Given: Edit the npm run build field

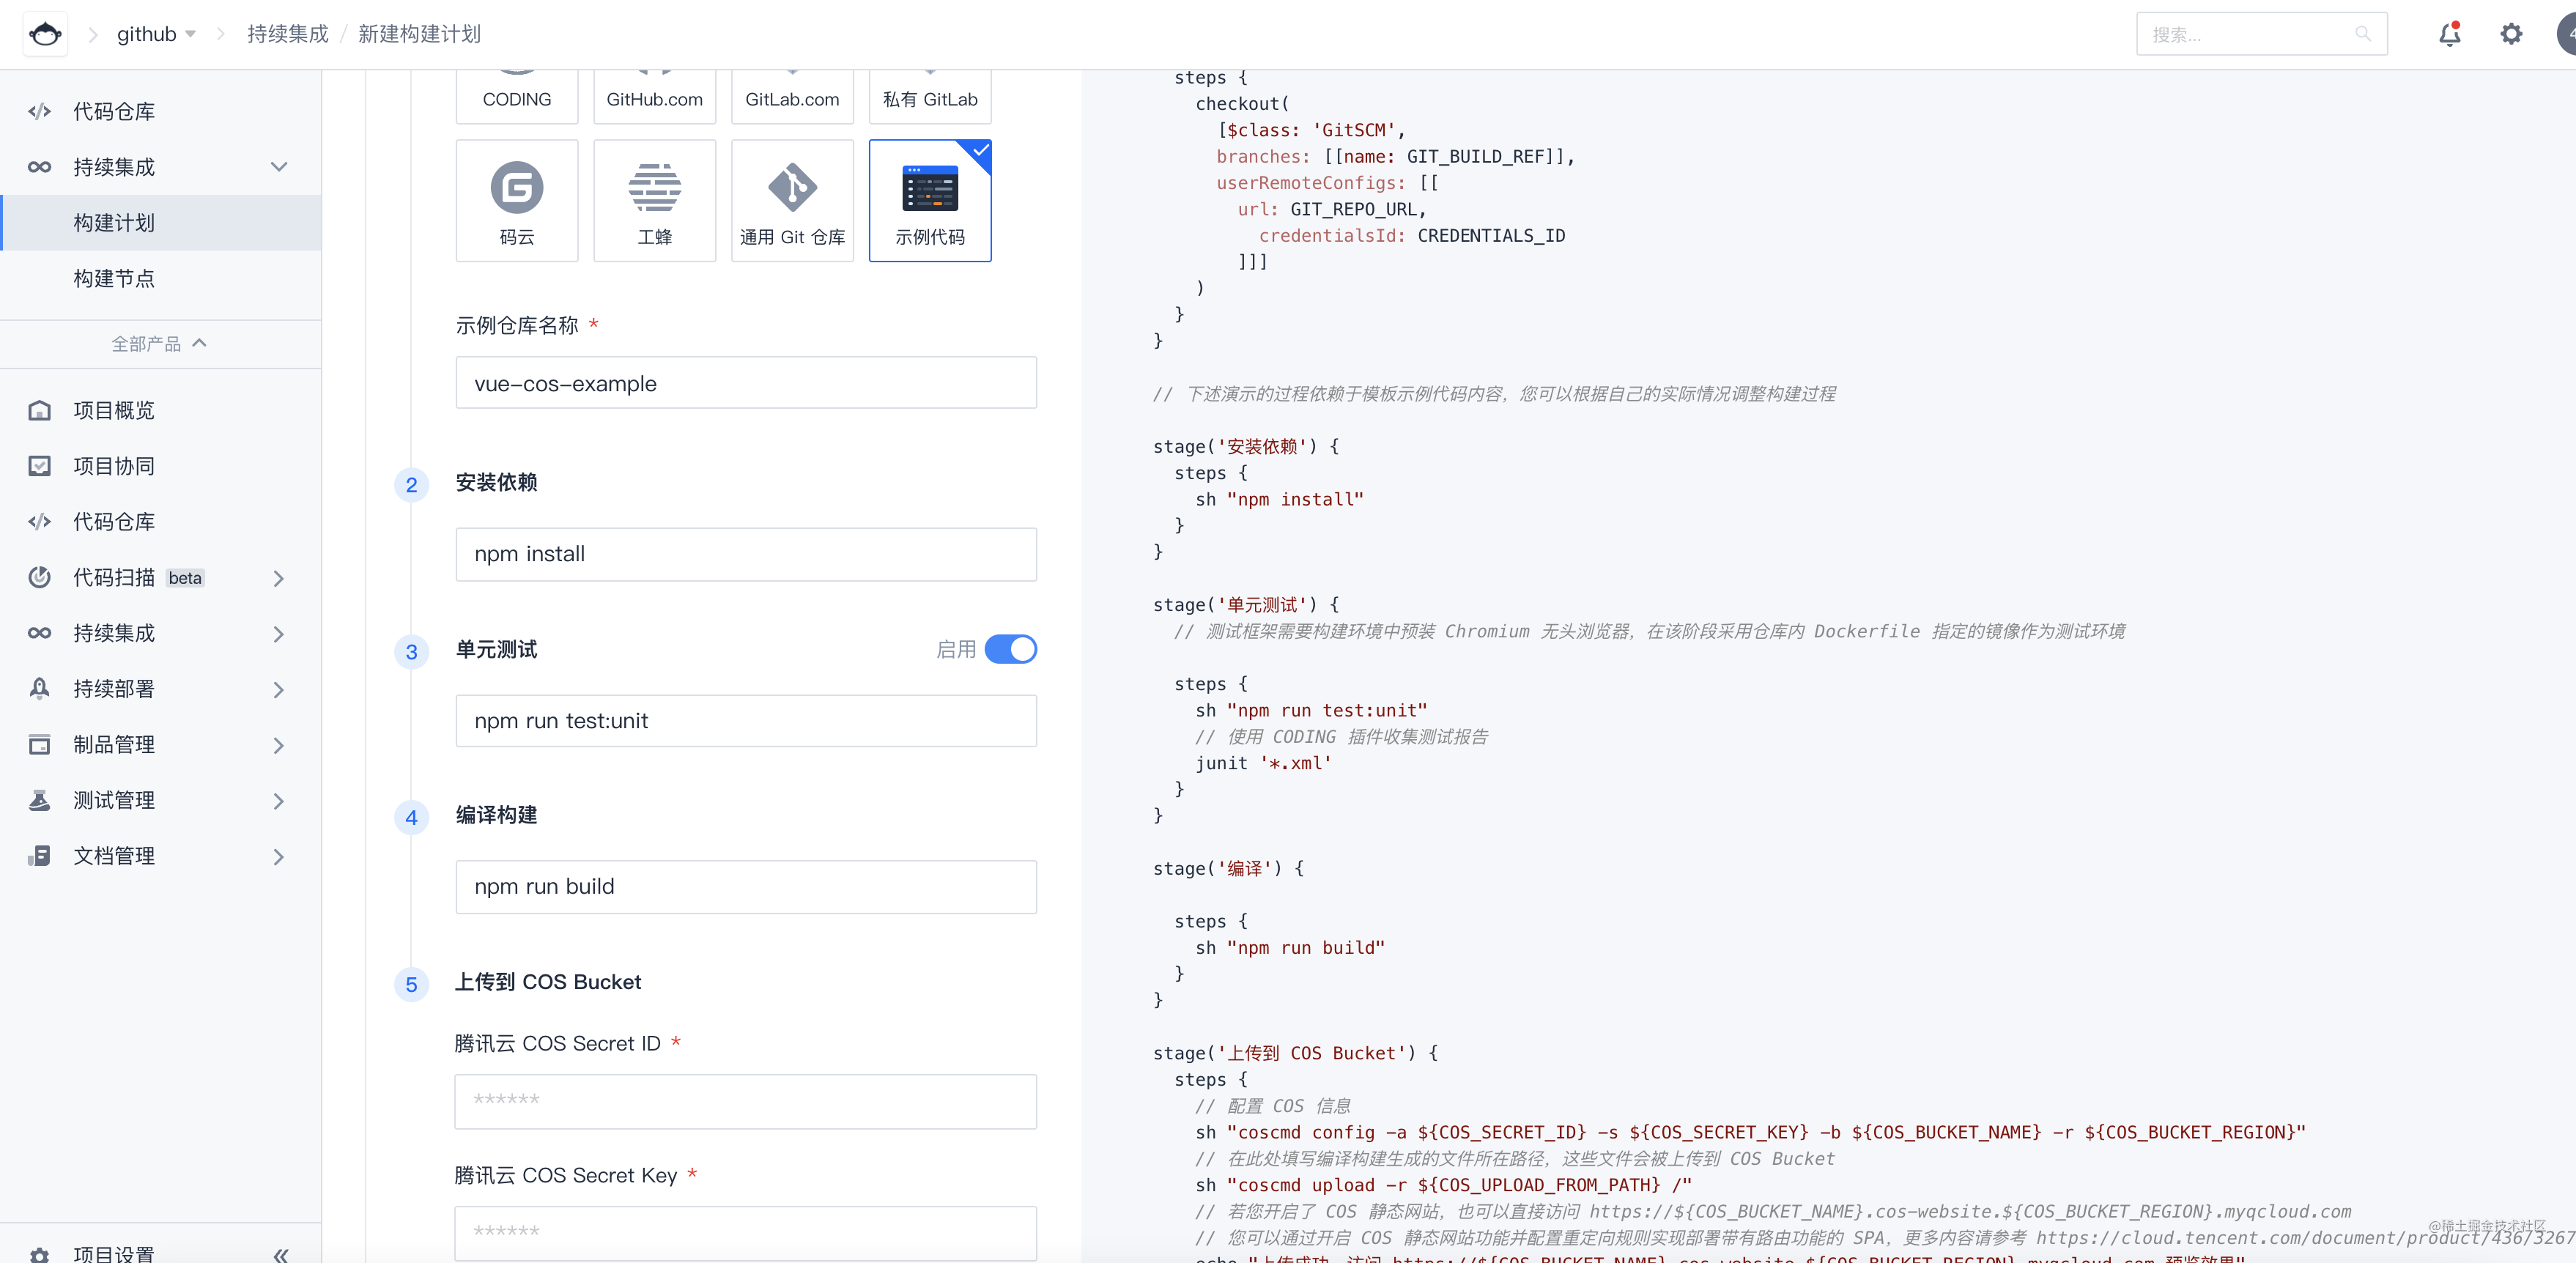Looking at the screenshot, I should click(x=746, y=887).
